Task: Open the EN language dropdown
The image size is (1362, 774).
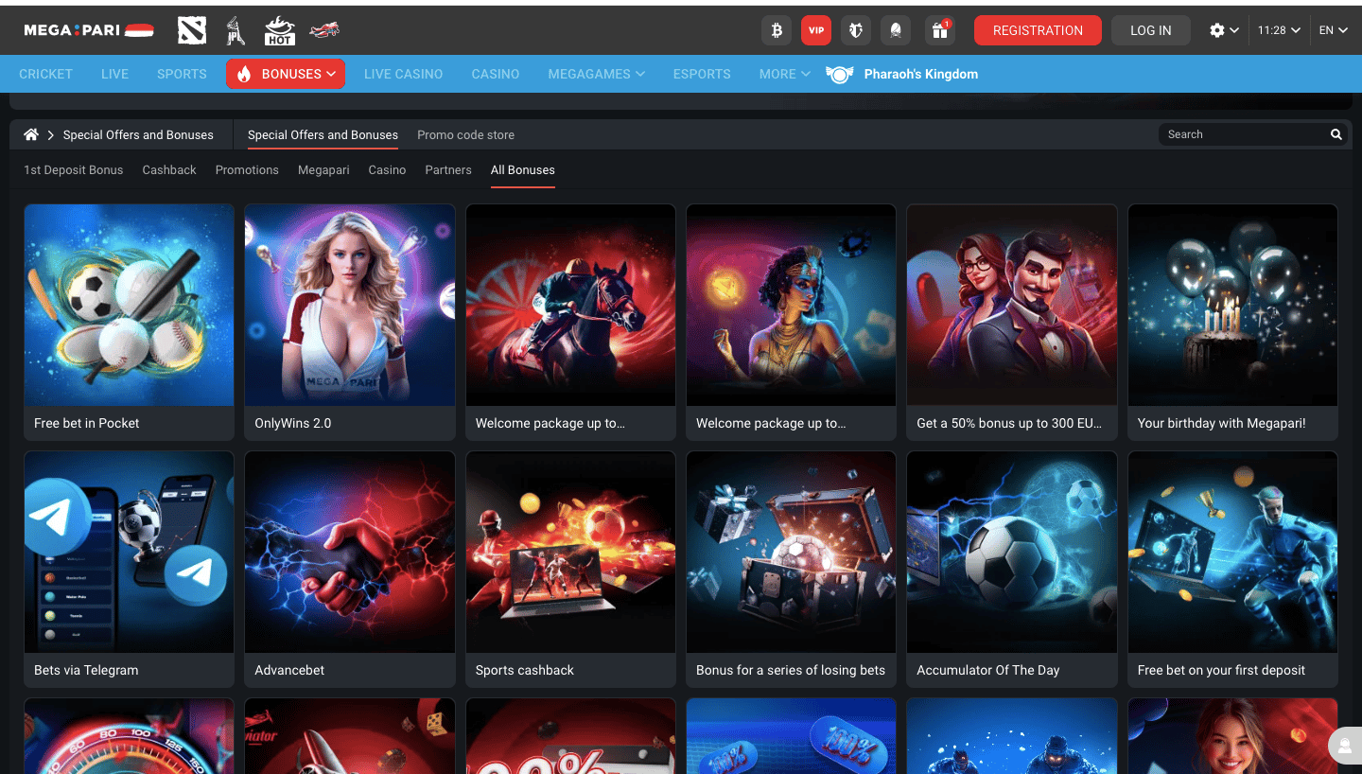Action: (x=1334, y=30)
